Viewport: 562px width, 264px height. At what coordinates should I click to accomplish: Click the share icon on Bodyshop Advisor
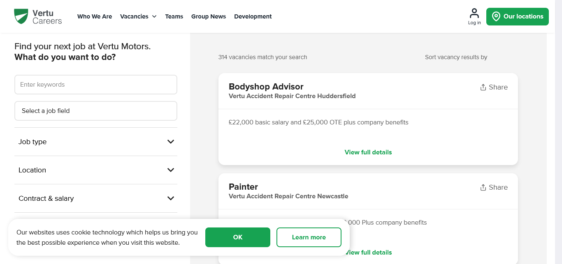[483, 87]
